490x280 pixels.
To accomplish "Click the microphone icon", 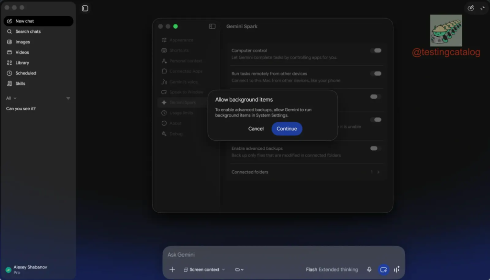I will click(369, 270).
